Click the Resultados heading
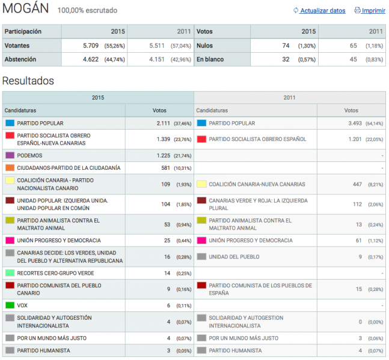 click(28, 81)
